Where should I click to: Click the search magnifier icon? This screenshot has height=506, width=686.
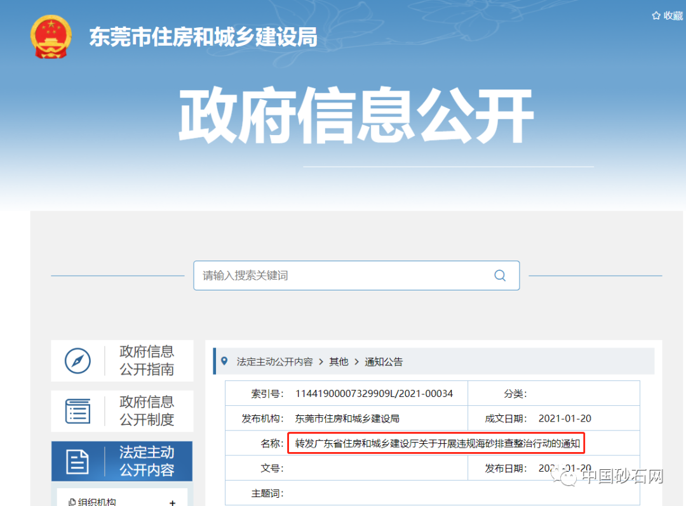pos(500,275)
